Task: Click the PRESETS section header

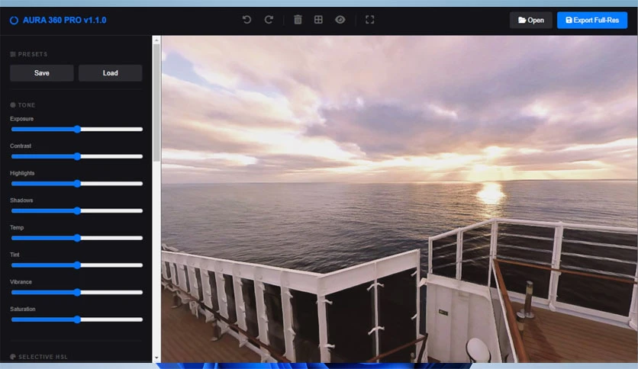Action: pos(29,54)
